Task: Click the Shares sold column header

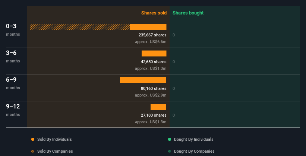Action: [x=154, y=13]
